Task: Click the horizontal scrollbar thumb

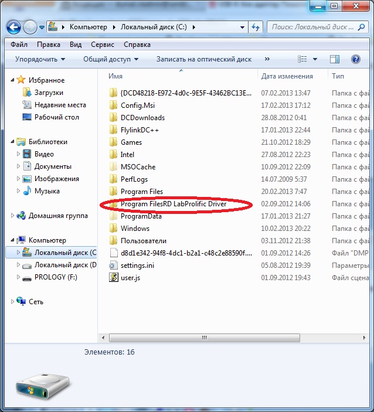Action: pyautogui.click(x=205, y=338)
